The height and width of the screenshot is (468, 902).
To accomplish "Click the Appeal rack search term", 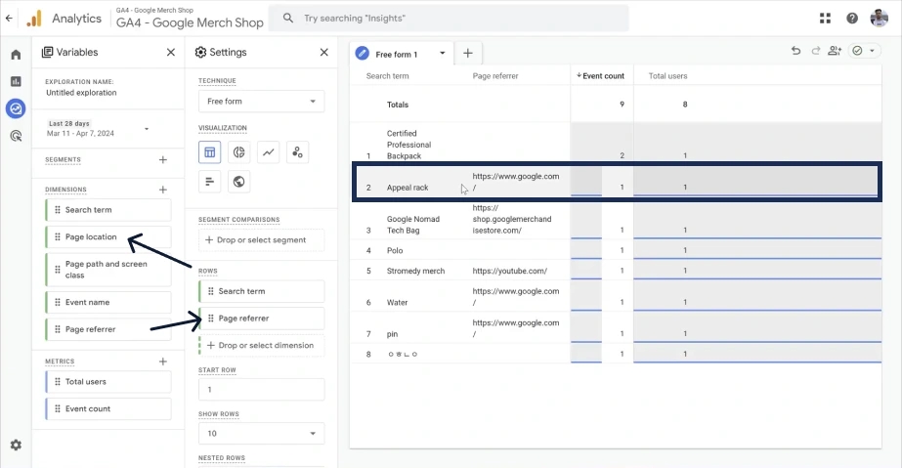I will 408,188.
